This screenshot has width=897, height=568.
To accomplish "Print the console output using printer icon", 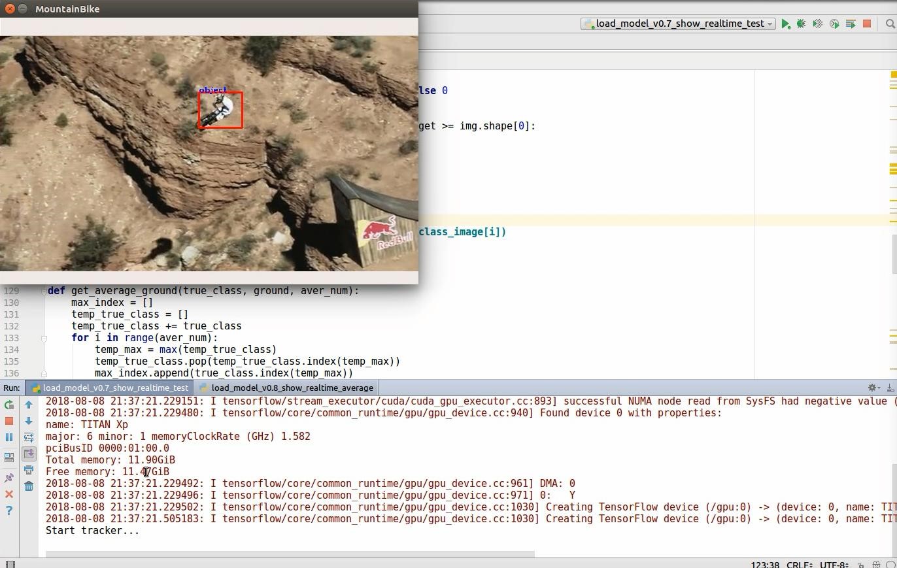I will click(x=29, y=470).
